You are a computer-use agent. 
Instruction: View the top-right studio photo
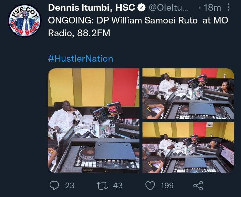pyautogui.click(x=188, y=94)
